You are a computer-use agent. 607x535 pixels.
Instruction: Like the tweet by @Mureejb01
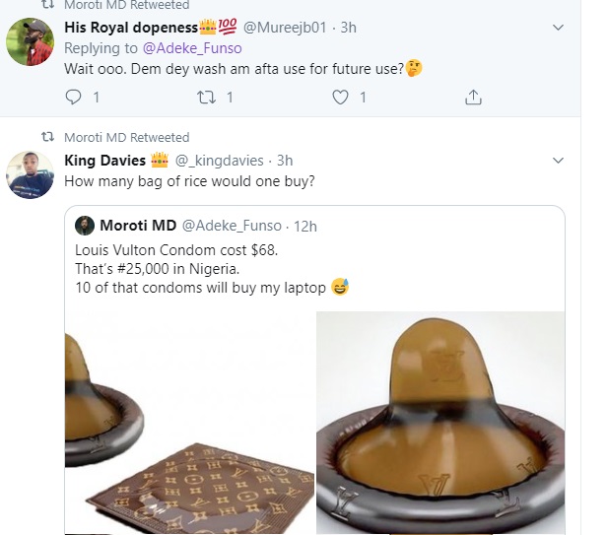click(x=341, y=97)
